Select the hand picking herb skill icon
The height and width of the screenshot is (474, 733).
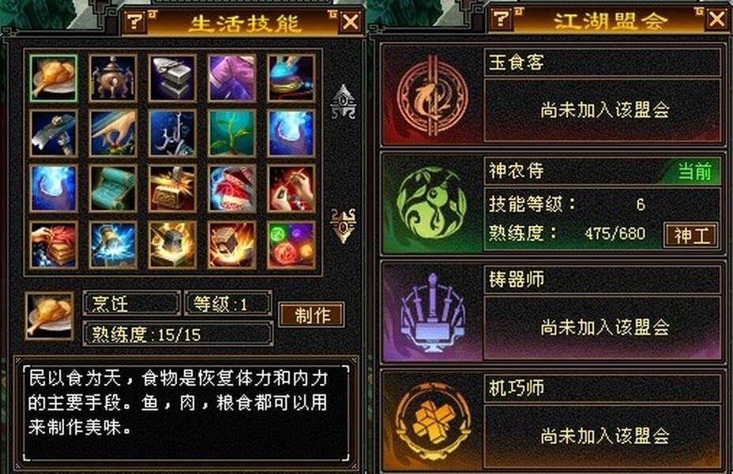113,134
